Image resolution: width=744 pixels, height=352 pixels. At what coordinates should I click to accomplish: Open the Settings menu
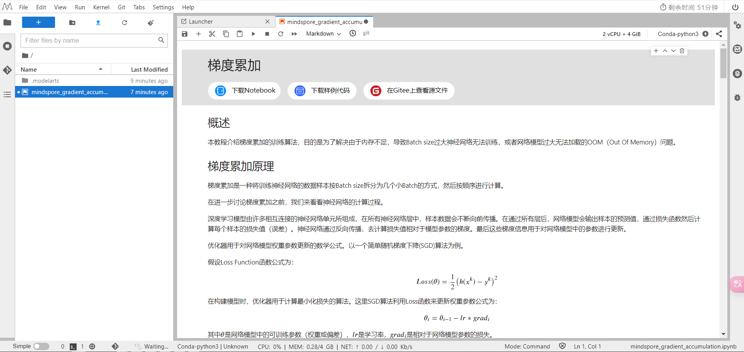tap(163, 7)
